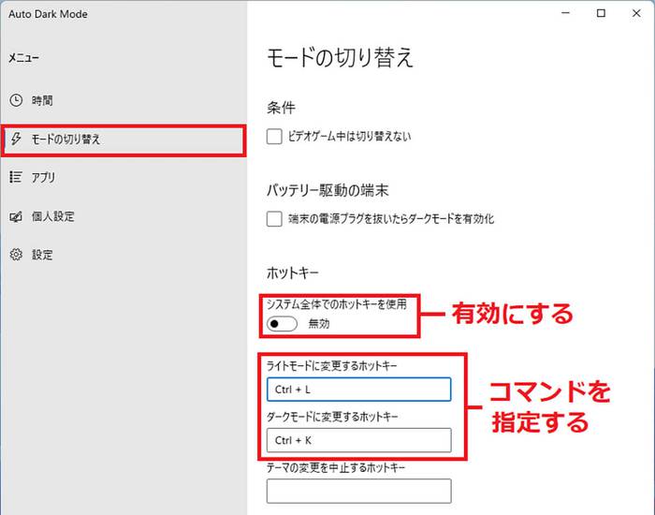
Task: Click the ホットキー section heading
Action: pos(292,273)
